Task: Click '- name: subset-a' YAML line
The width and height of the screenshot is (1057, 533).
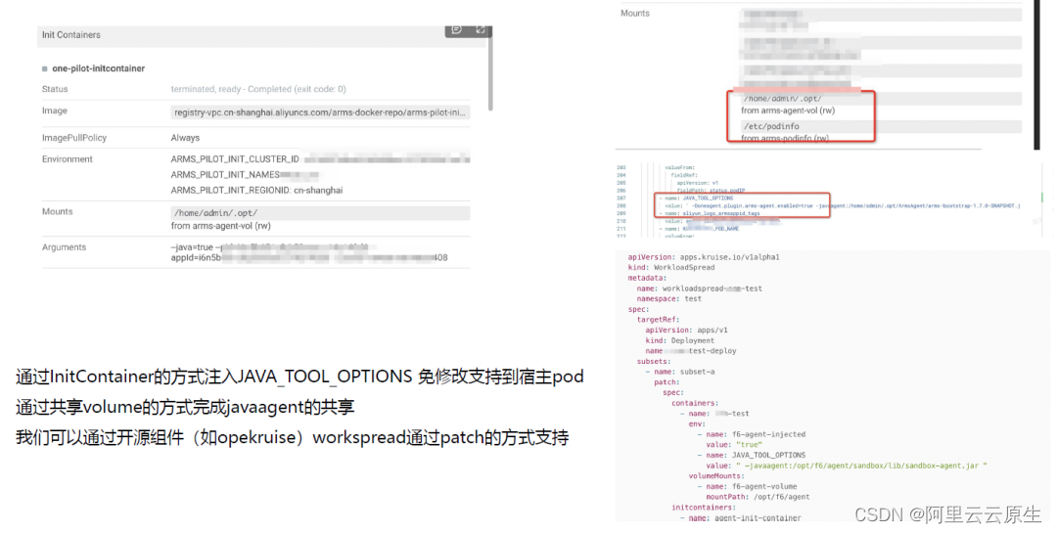Action: 680,372
